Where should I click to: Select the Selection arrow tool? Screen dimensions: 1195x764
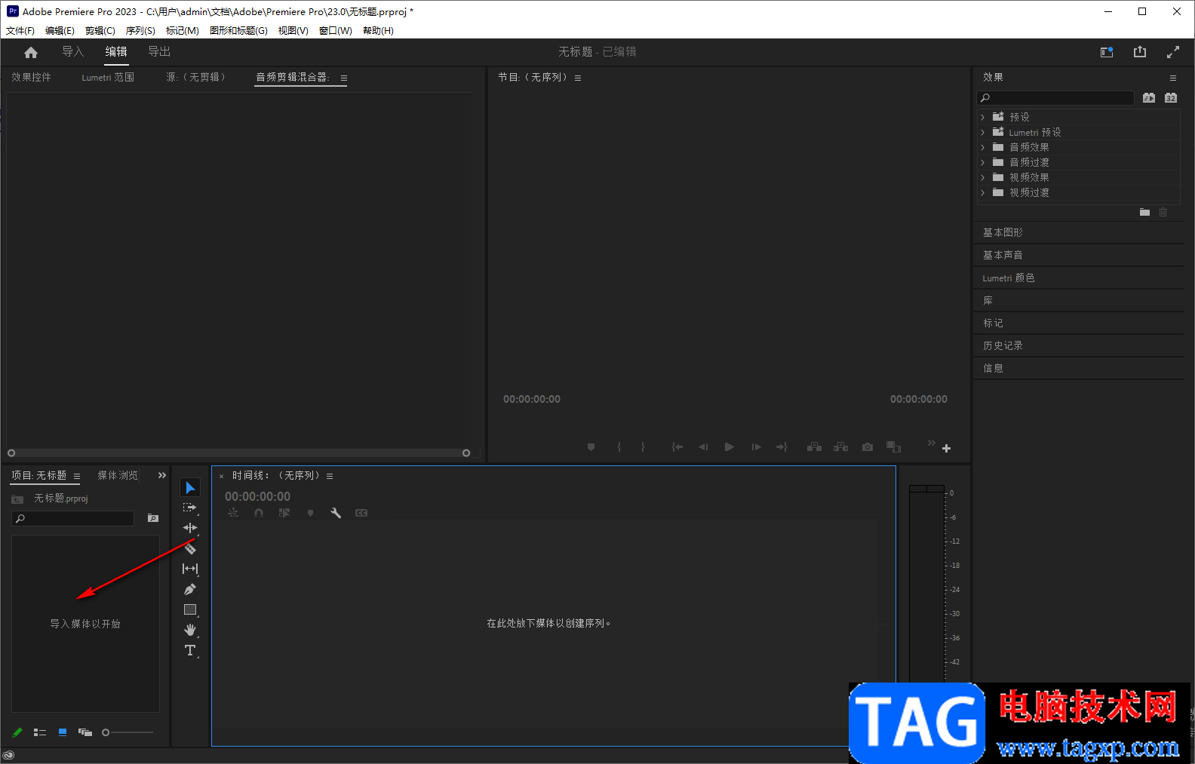click(190, 488)
